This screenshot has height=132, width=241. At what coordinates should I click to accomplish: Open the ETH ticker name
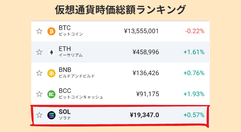pos(65,49)
